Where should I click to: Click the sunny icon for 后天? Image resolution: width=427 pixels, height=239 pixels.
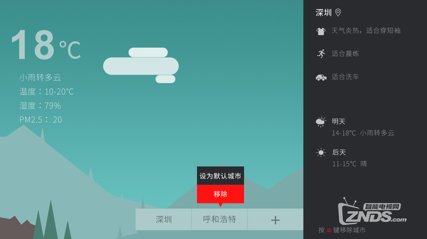[321, 152]
